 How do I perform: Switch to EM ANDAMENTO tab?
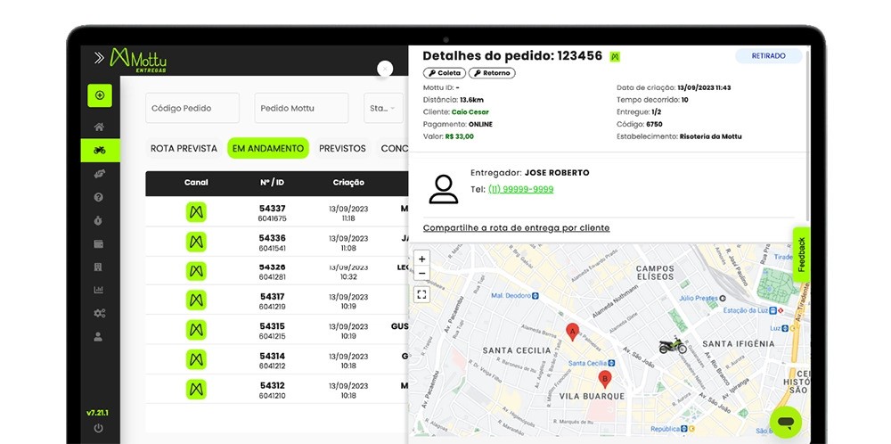coord(268,148)
